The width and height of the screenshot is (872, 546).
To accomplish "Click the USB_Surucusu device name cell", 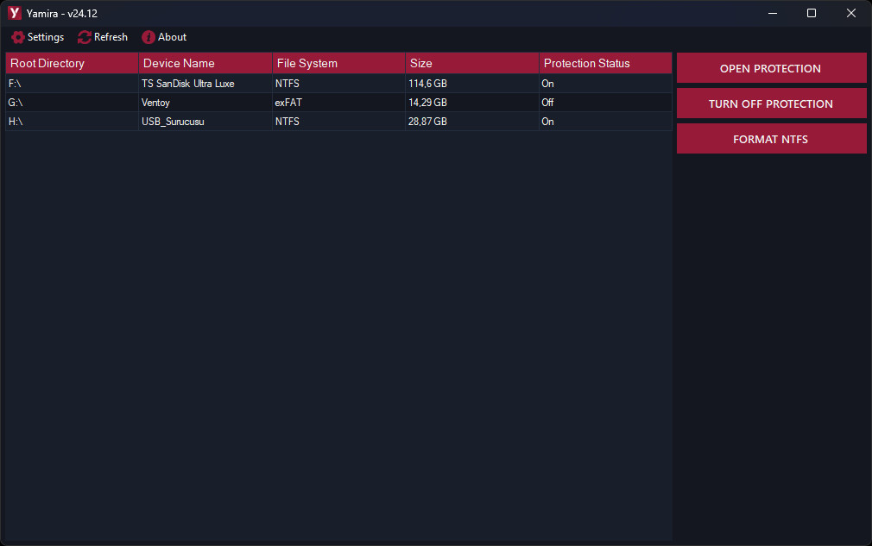I will point(205,121).
